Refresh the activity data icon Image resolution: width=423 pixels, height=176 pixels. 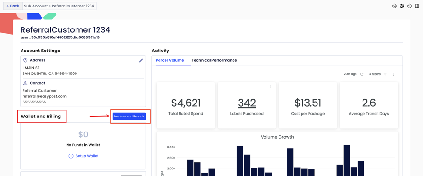(362, 74)
